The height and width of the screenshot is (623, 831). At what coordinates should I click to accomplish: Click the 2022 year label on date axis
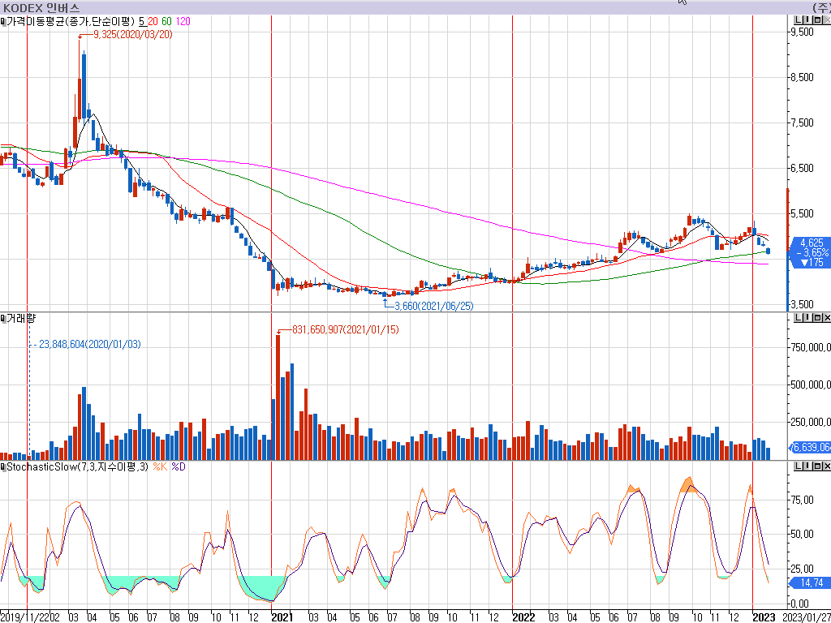coord(523,617)
